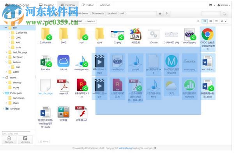
Task: Open the 0000 folder in file grid
Action: 64,34
